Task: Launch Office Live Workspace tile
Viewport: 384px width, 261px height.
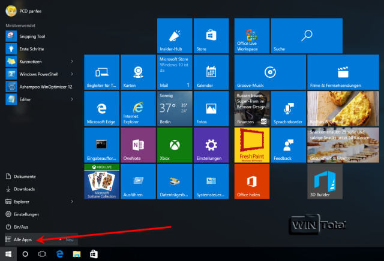Action: [x=252, y=36]
